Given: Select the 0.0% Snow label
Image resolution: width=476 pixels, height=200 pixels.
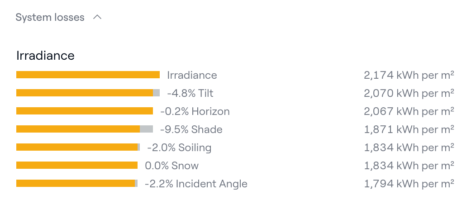Looking at the screenshot, I should tap(171, 166).
